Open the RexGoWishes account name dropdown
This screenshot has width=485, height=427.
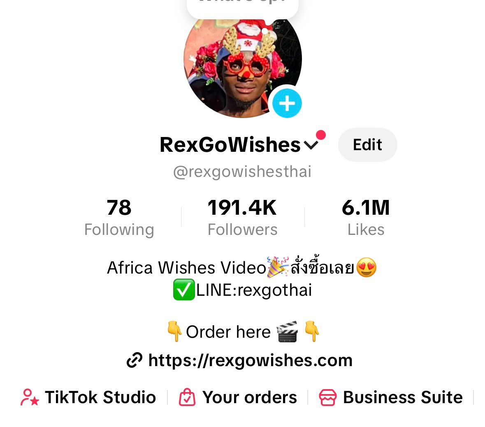click(239, 144)
